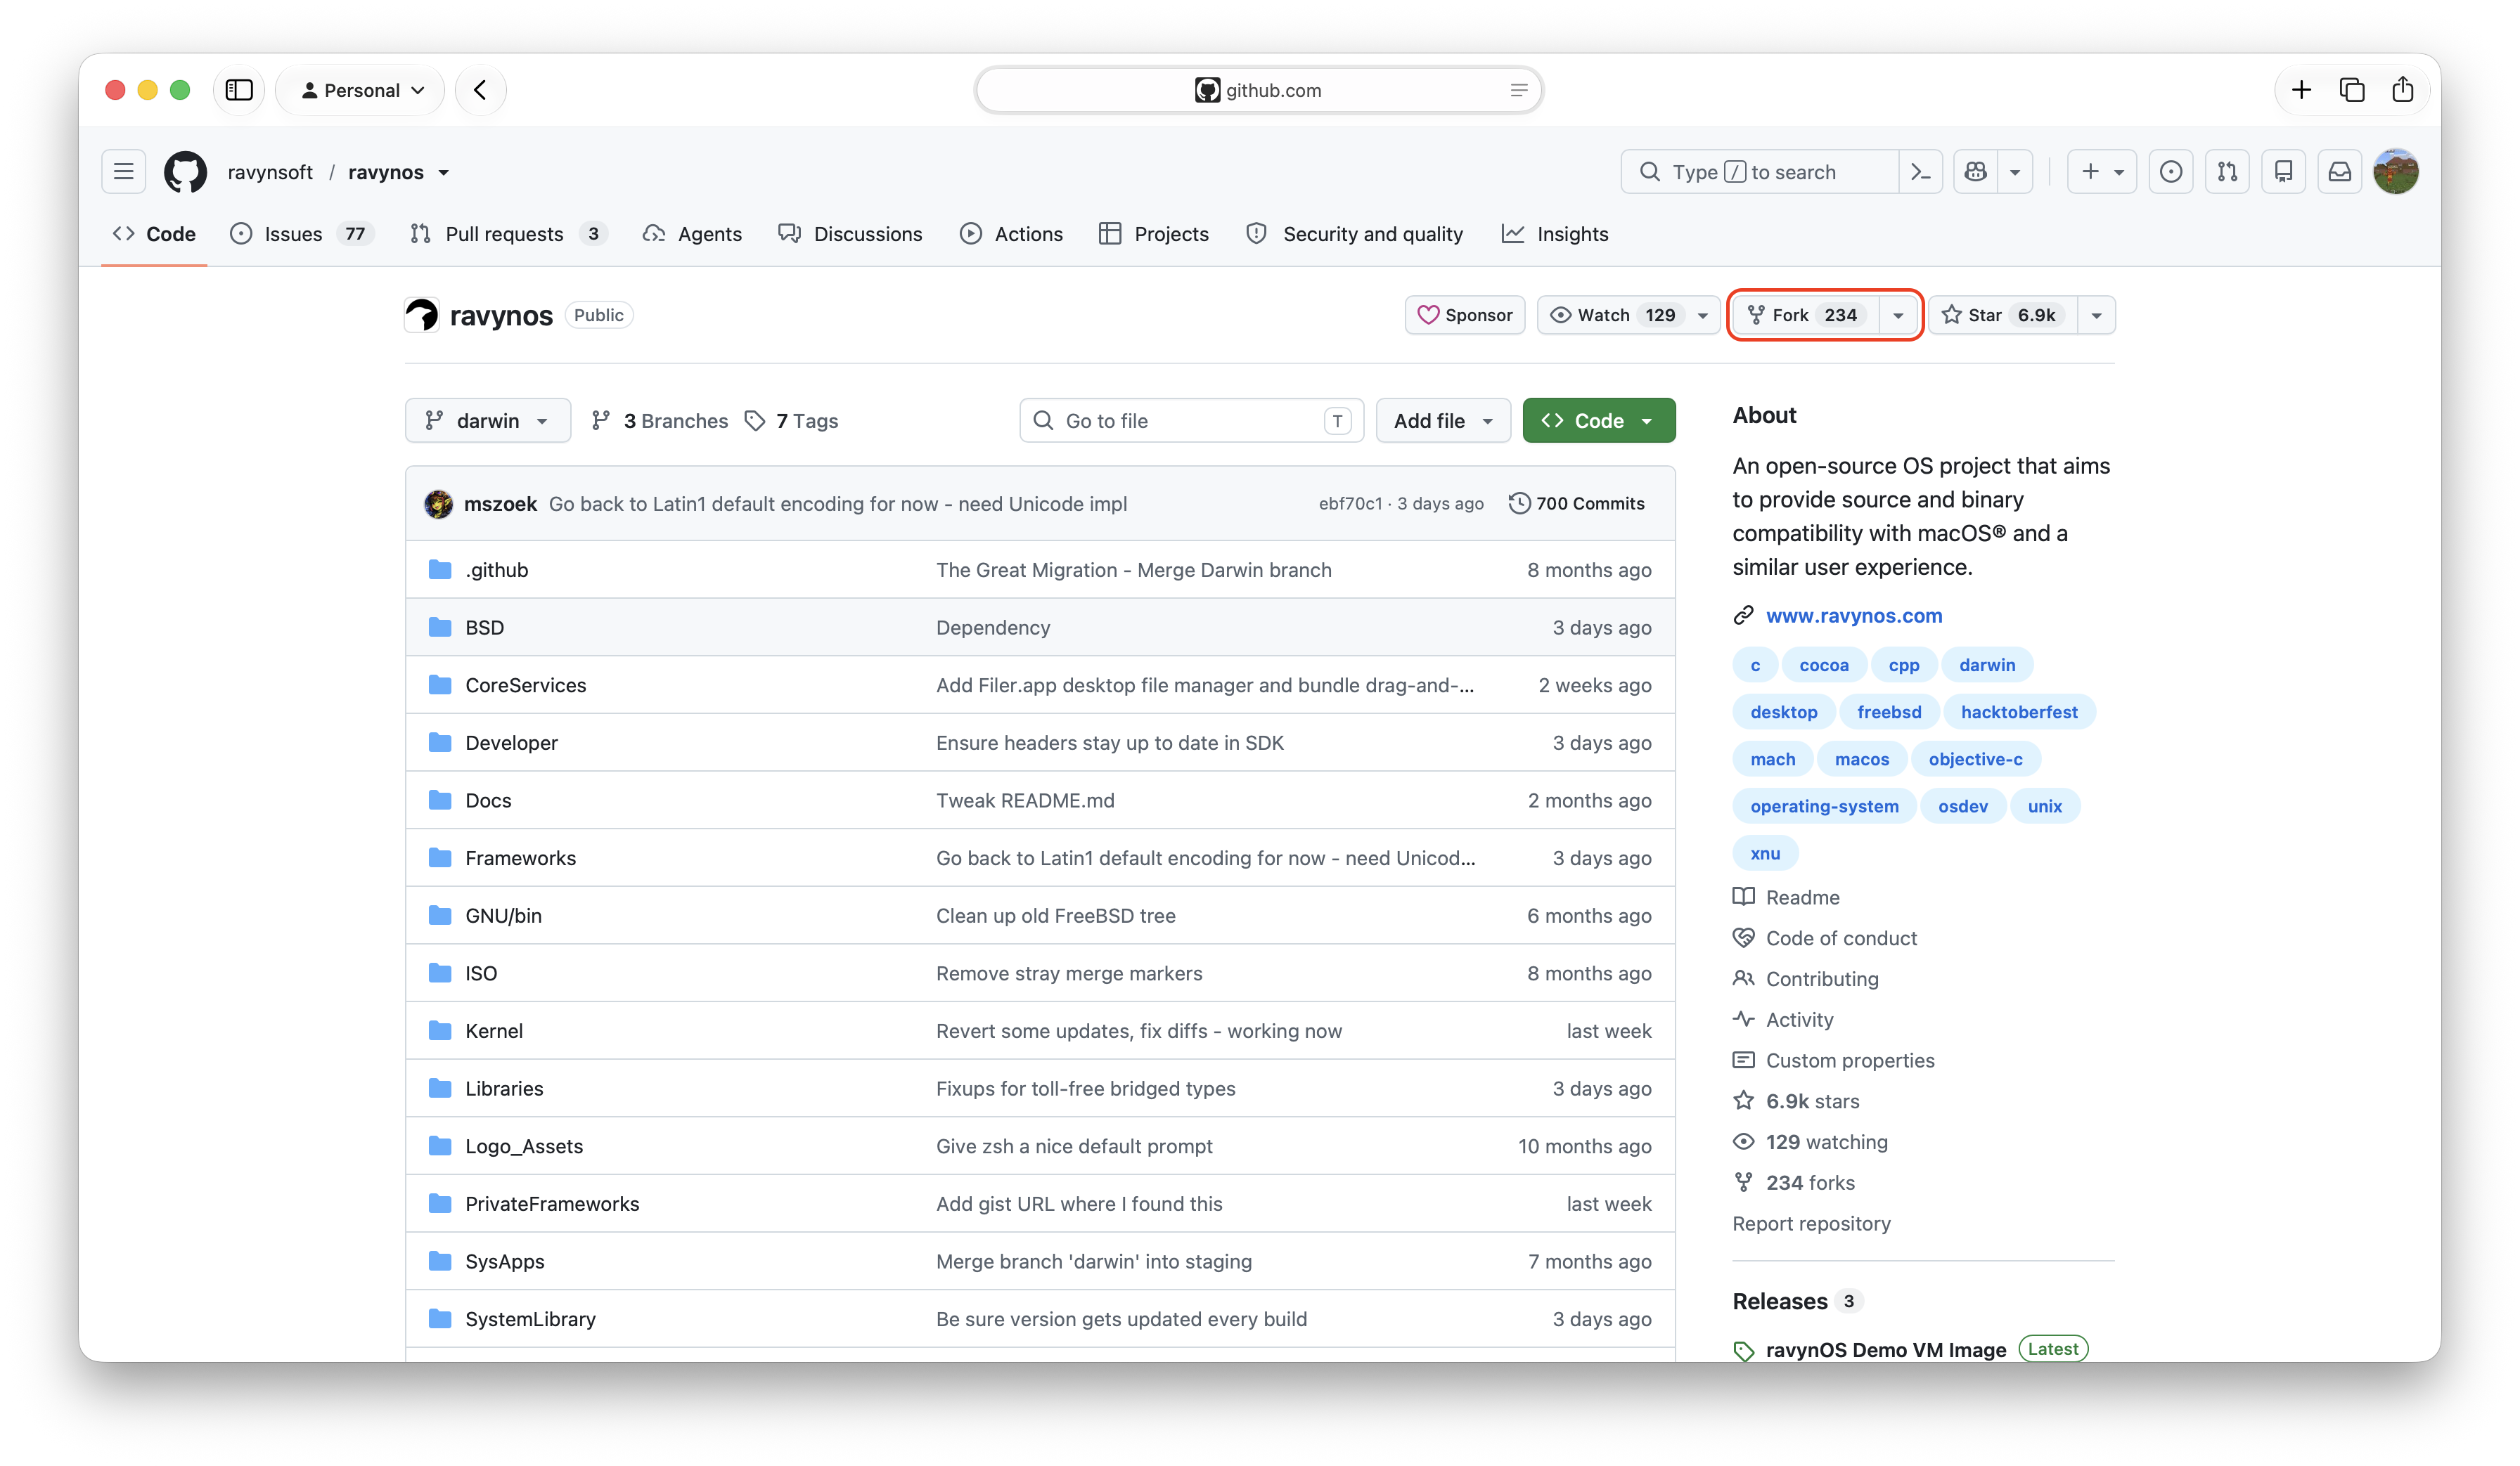Open the Safari share menu
Viewport: 2520px width, 1466px height.
[x=2402, y=90]
